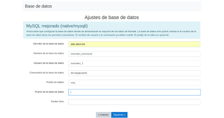Click the 'Usuario de la base de datos' label
224x118 pixels.
(x=49, y=63)
